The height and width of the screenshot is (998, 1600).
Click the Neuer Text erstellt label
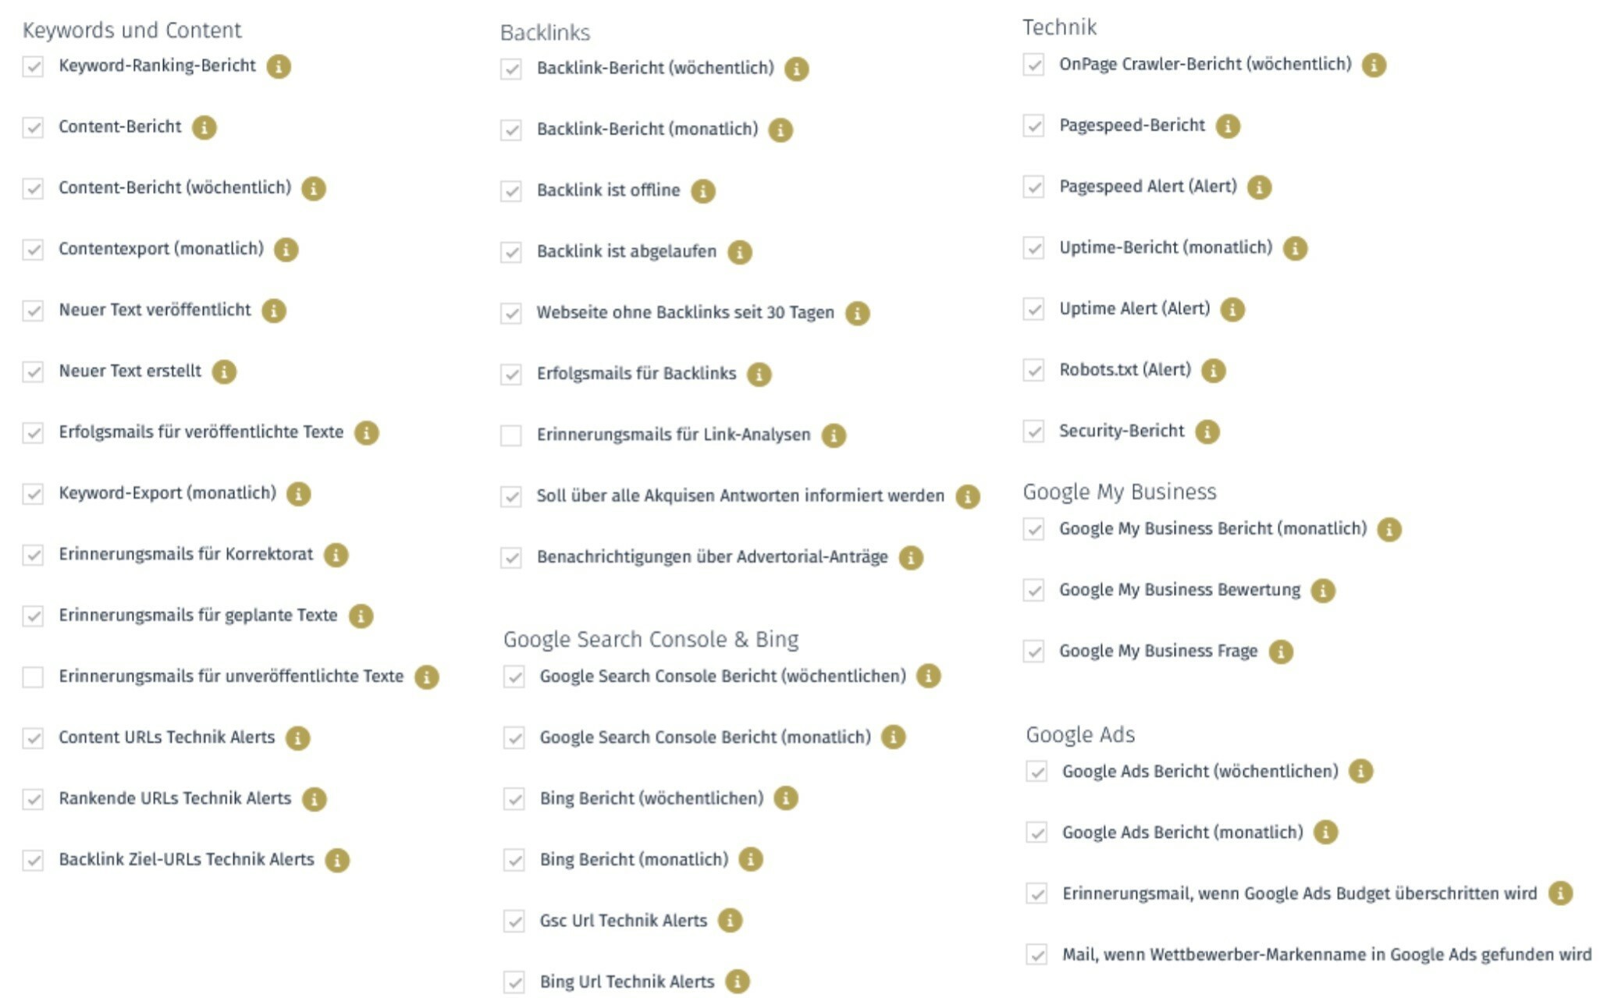(x=130, y=371)
